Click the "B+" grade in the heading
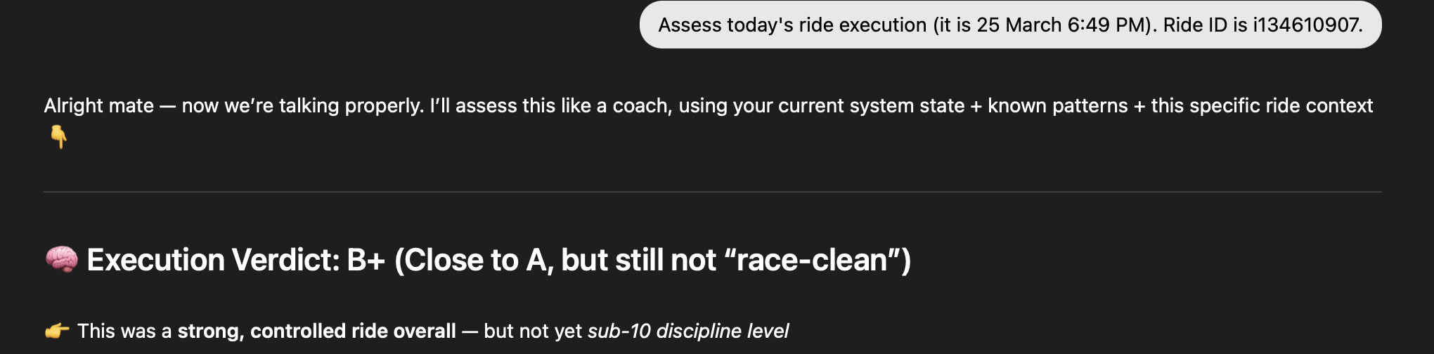This screenshot has width=1434, height=354. (x=366, y=260)
